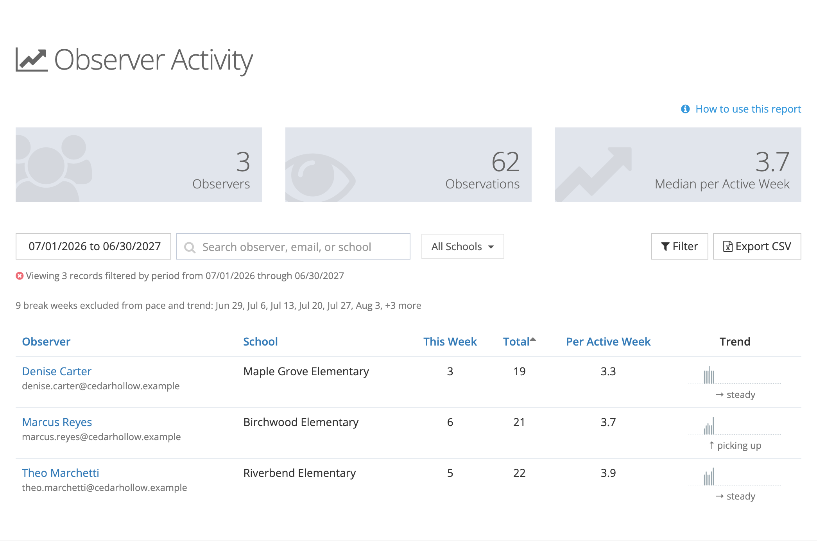The height and width of the screenshot is (541, 817).
Task: Click the Total value 19
Action: tap(519, 371)
